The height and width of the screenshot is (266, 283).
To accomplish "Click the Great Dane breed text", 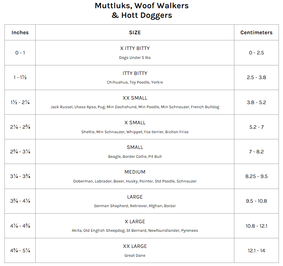I will click(135, 255).
